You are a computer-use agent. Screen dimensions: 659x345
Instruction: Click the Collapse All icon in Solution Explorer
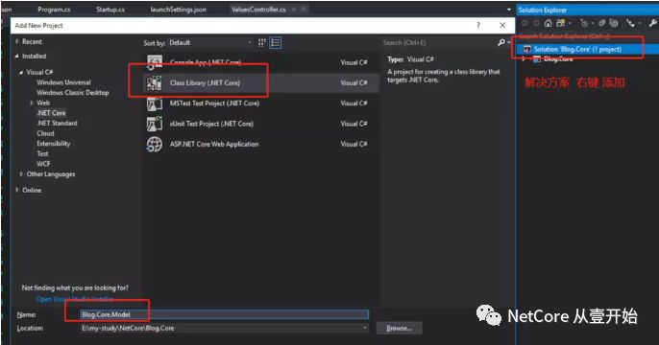click(601, 23)
